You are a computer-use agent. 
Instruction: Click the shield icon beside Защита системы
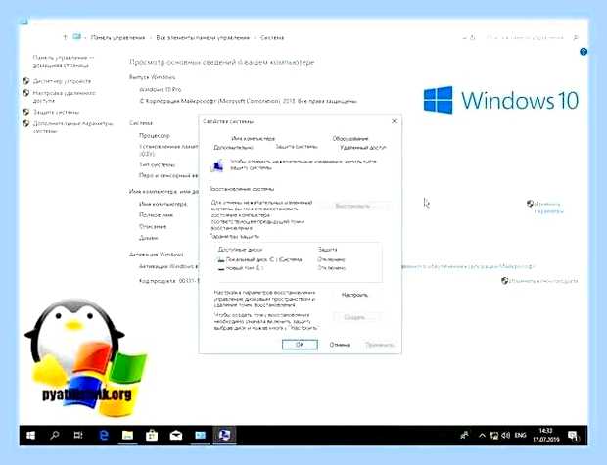[25, 112]
